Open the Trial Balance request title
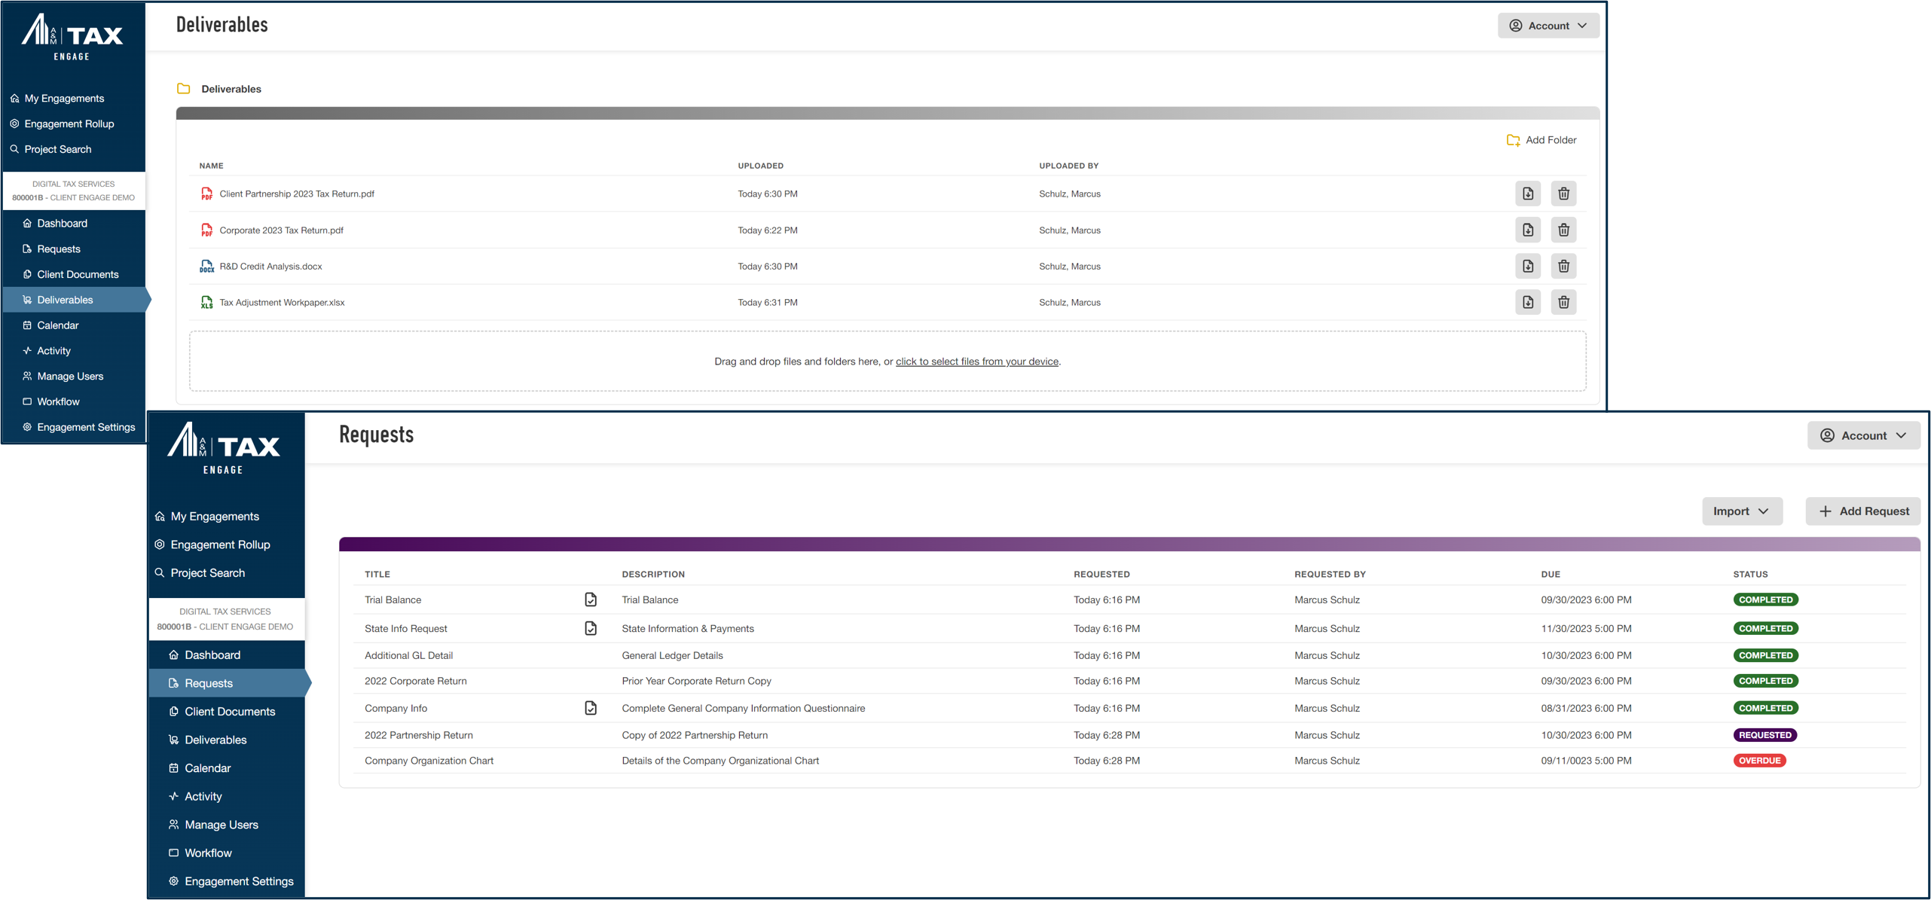 click(x=393, y=599)
